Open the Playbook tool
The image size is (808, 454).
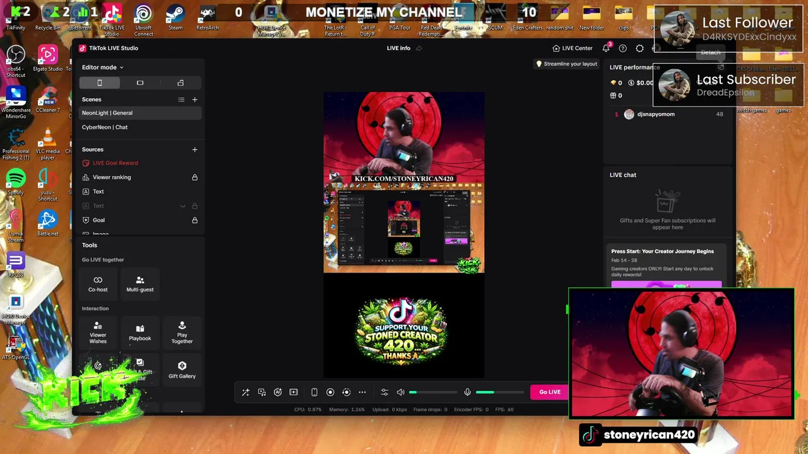coord(140,333)
